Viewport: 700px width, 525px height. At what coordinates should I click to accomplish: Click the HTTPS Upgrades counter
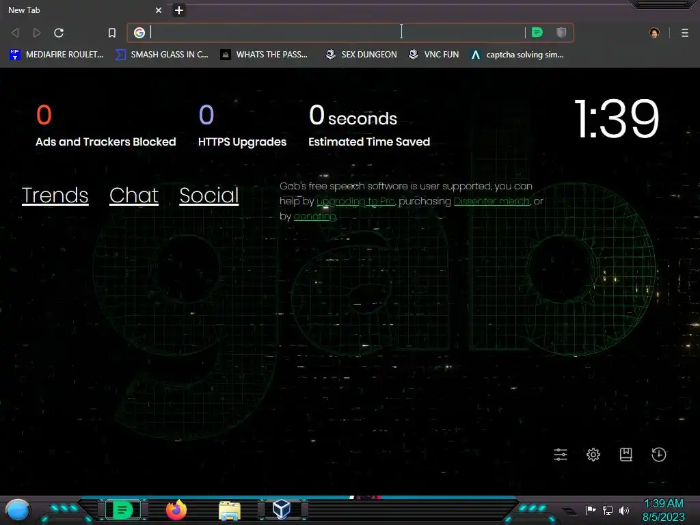[x=242, y=126]
